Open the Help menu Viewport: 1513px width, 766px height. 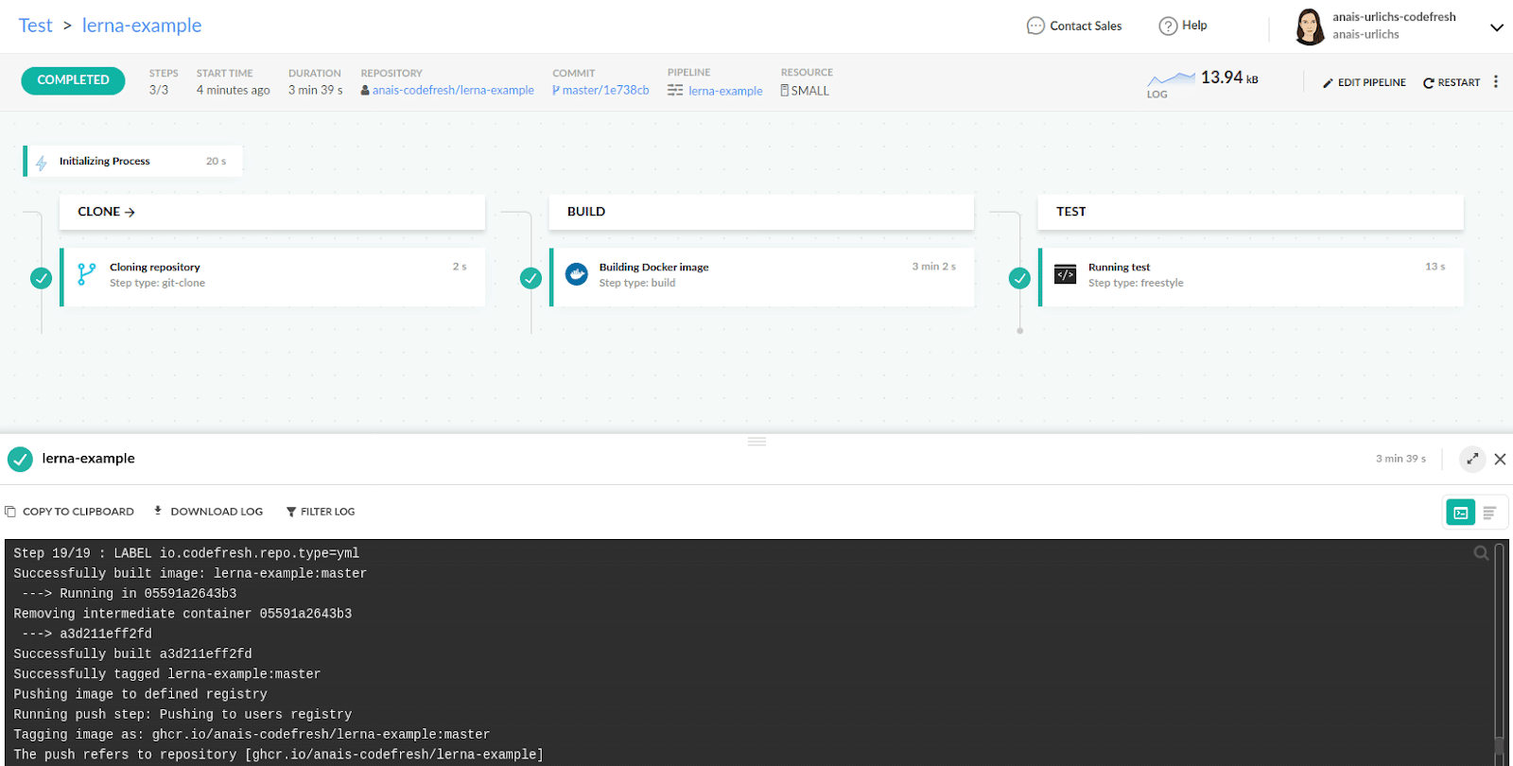pyautogui.click(x=1183, y=26)
